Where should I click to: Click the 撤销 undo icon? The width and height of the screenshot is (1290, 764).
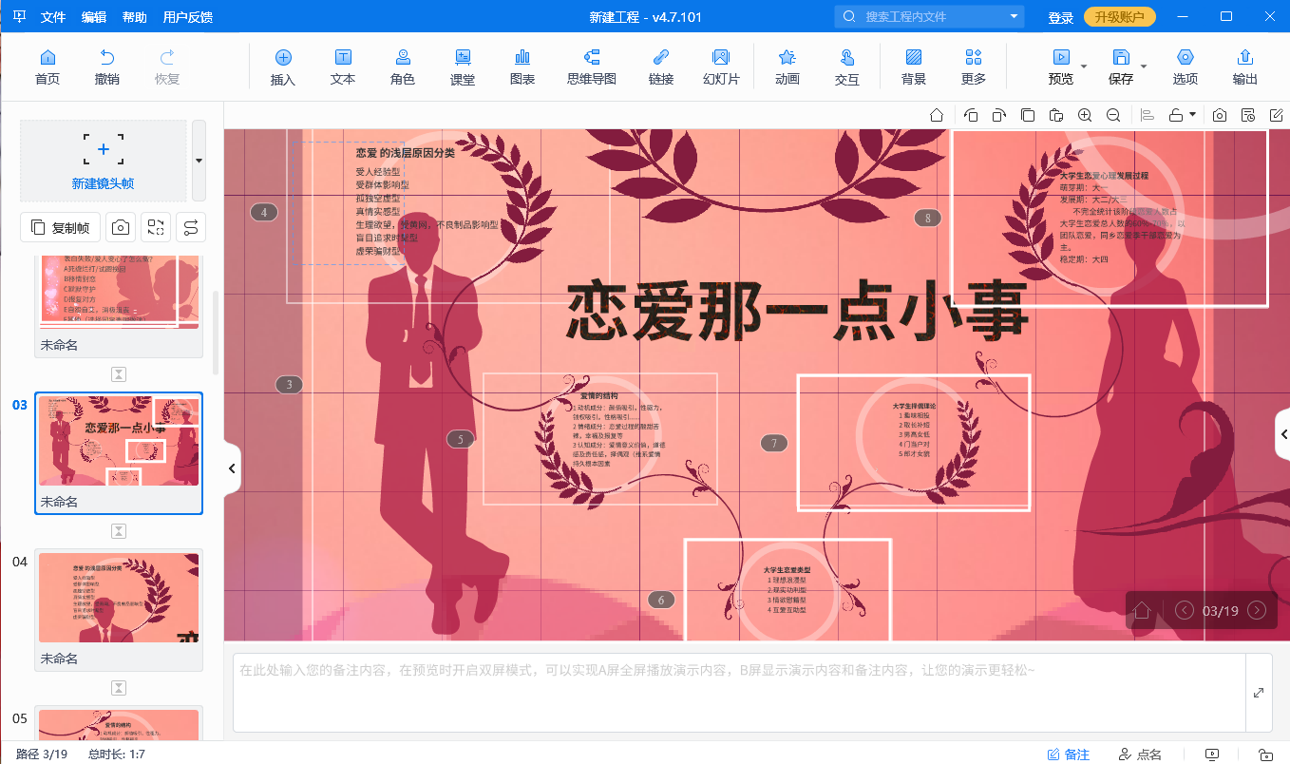click(107, 67)
